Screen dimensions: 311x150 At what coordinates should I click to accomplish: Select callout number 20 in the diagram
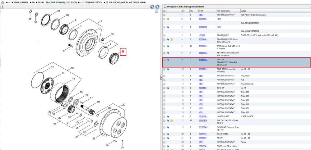tap(123, 105)
